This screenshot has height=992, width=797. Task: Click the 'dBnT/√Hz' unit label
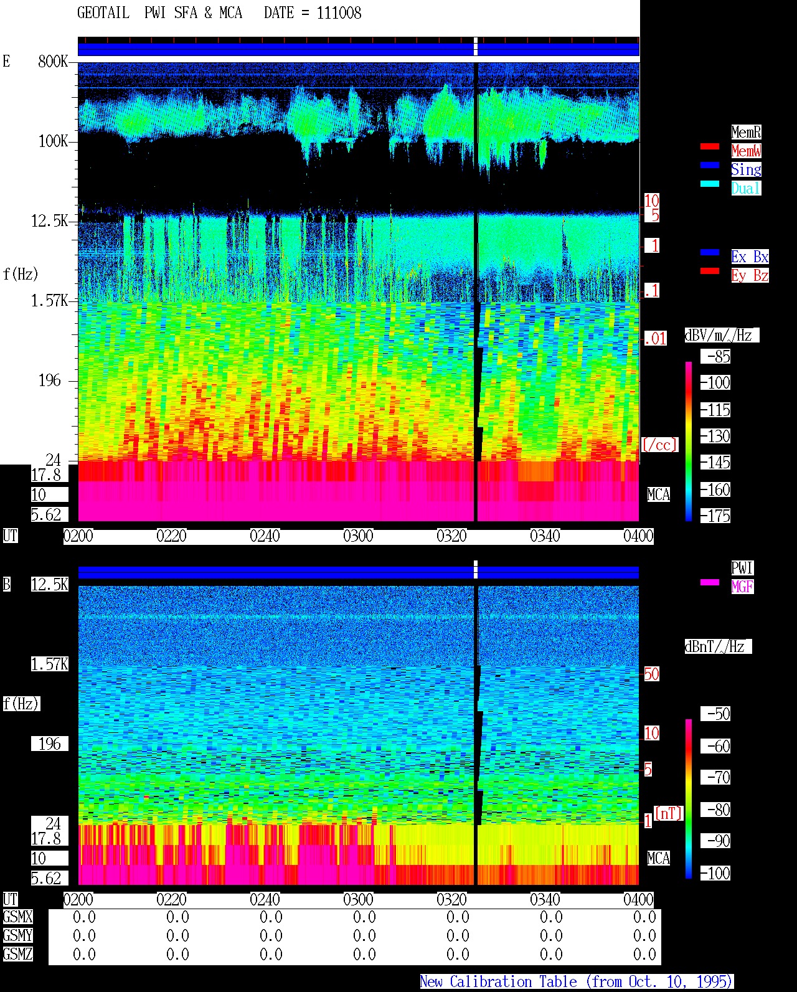pos(718,646)
